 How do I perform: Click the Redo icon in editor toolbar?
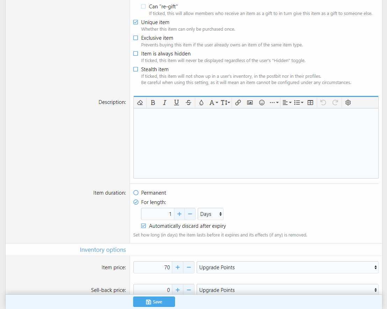point(335,103)
